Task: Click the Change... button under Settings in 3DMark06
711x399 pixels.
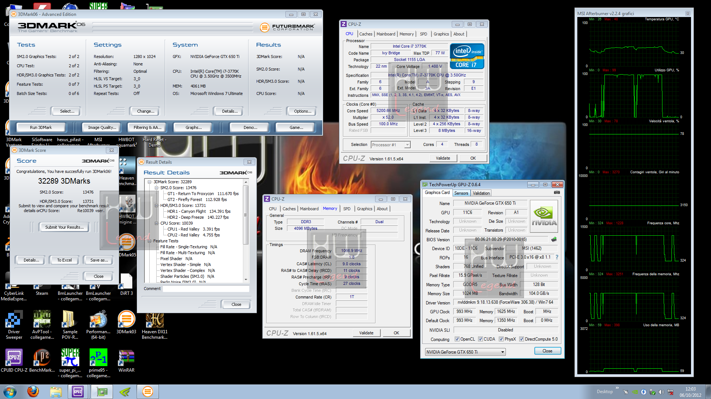Action: (x=146, y=111)
